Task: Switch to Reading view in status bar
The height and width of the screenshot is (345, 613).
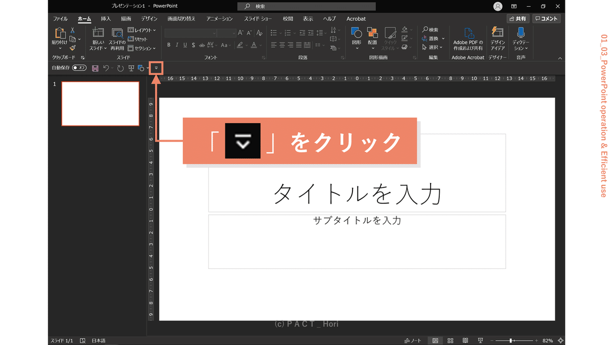Action: pyautogui.click(x=465, y=340)
